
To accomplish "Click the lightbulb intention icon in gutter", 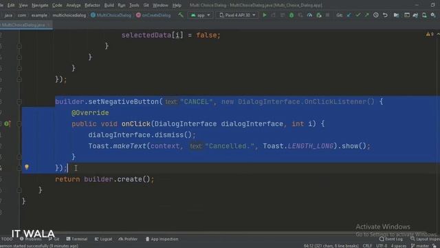I will (27, 167).
